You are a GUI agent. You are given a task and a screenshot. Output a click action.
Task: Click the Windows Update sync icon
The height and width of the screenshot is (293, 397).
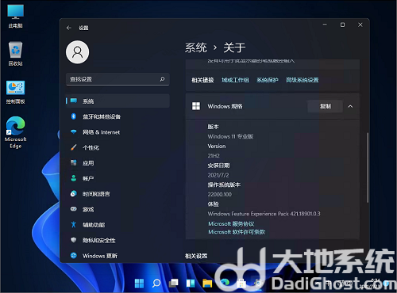tap(74, 255)
